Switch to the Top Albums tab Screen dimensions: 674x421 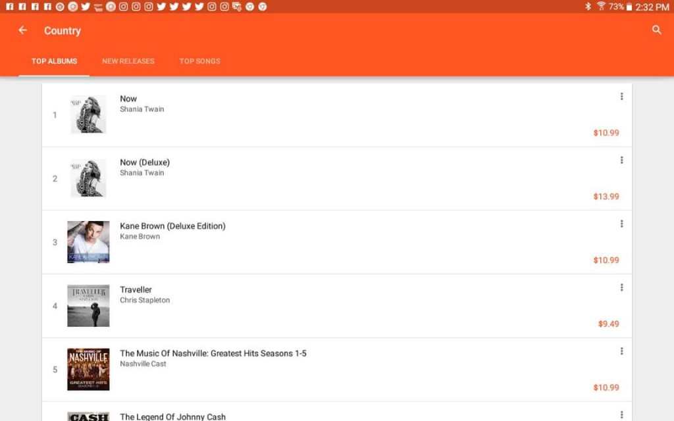[54, 61]
